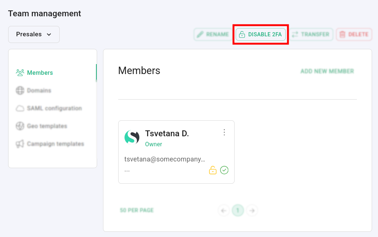Click Add New Member
Screen dimensions: 378x237
(327, 71)
